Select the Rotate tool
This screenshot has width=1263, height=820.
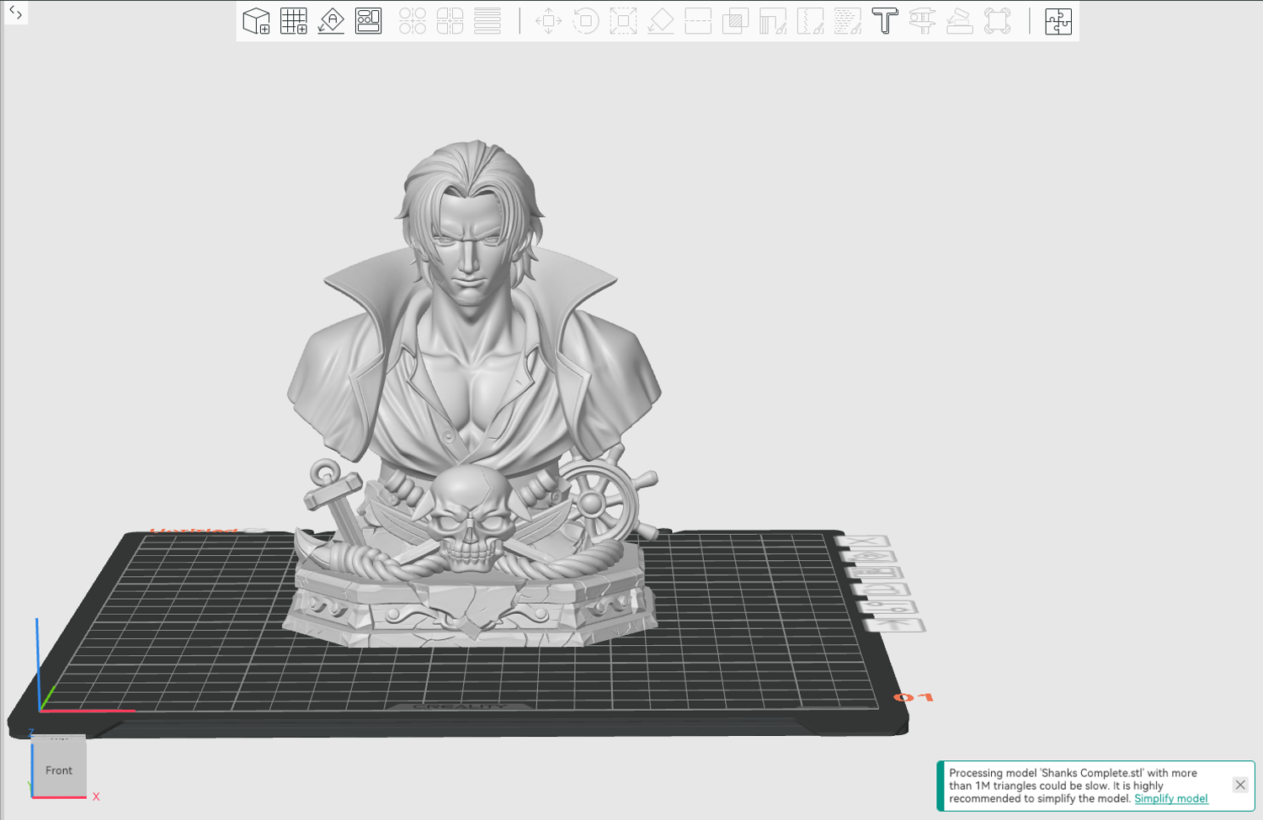(x=586, y=21)
